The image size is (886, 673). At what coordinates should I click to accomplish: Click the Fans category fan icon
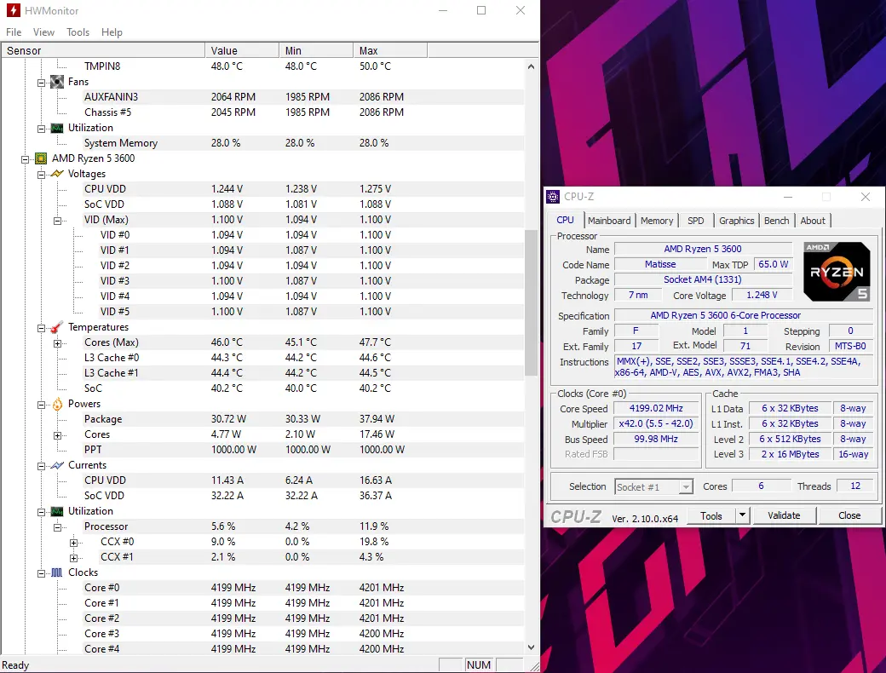pos(57,82)
